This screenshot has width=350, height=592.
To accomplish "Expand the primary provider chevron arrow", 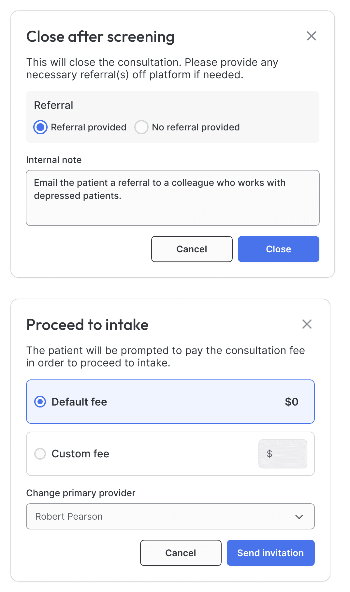I will [x=299, y=517].
